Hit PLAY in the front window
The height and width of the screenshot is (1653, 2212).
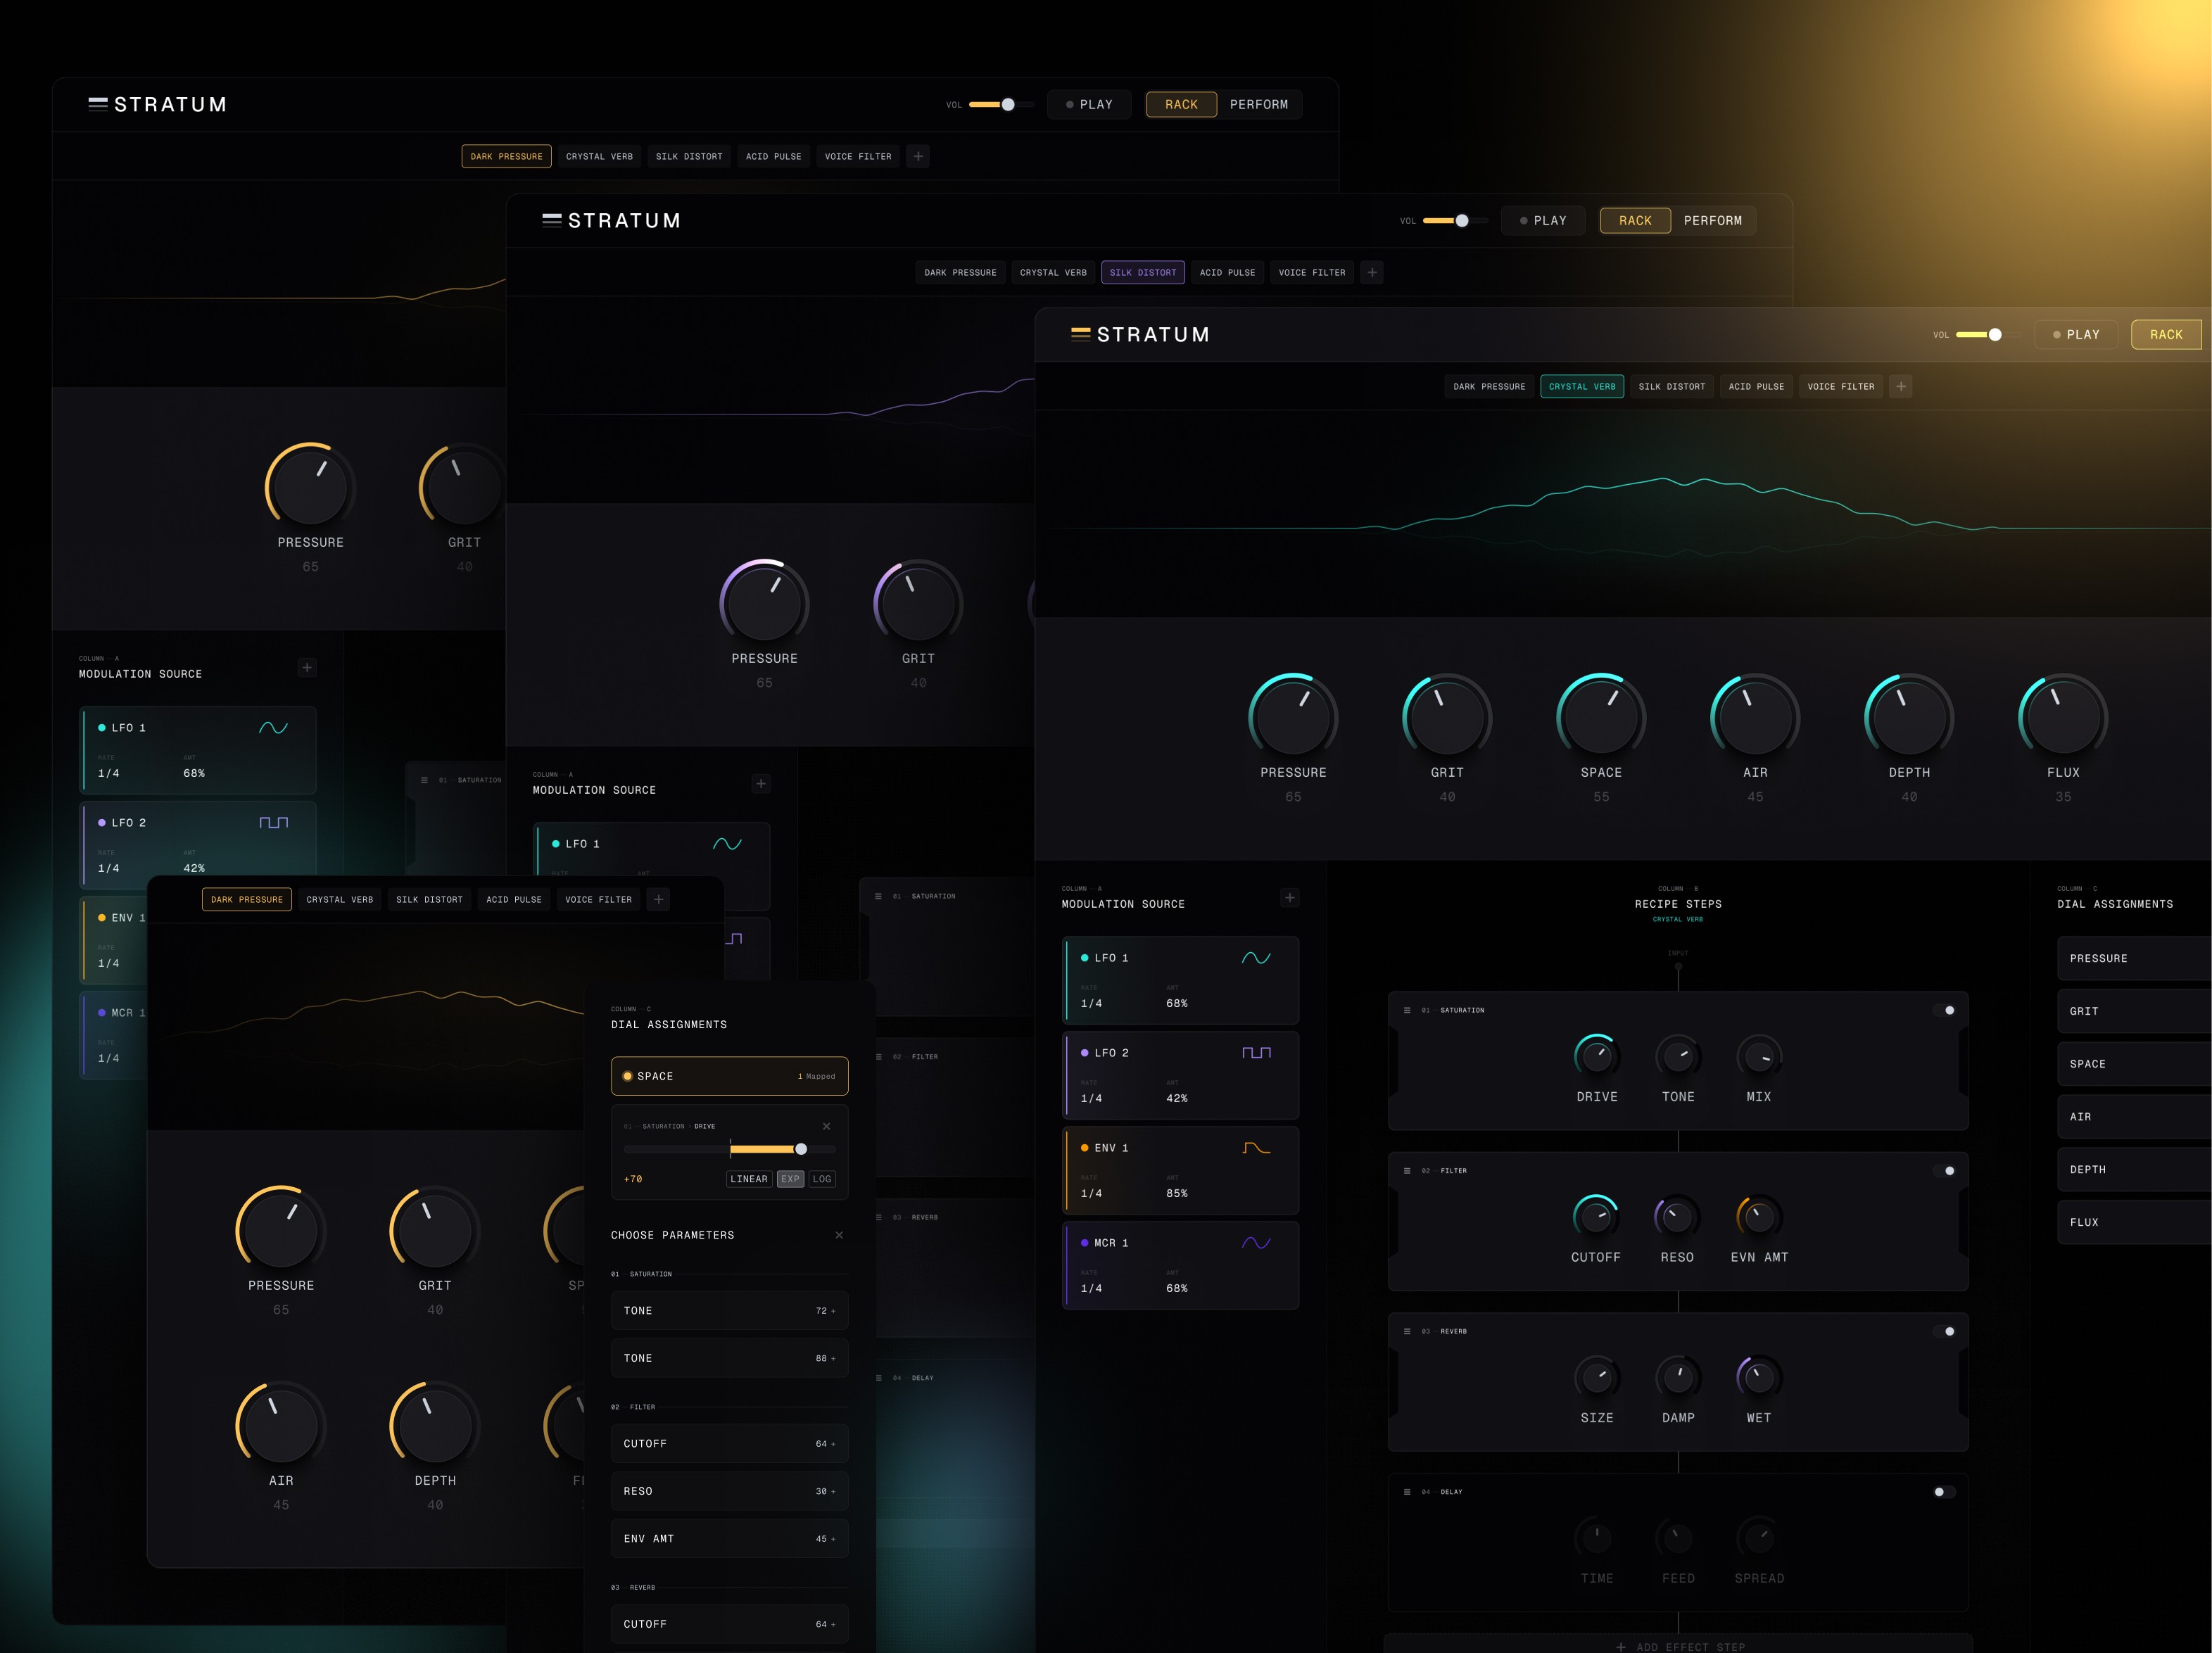(x=2076, y=335)
